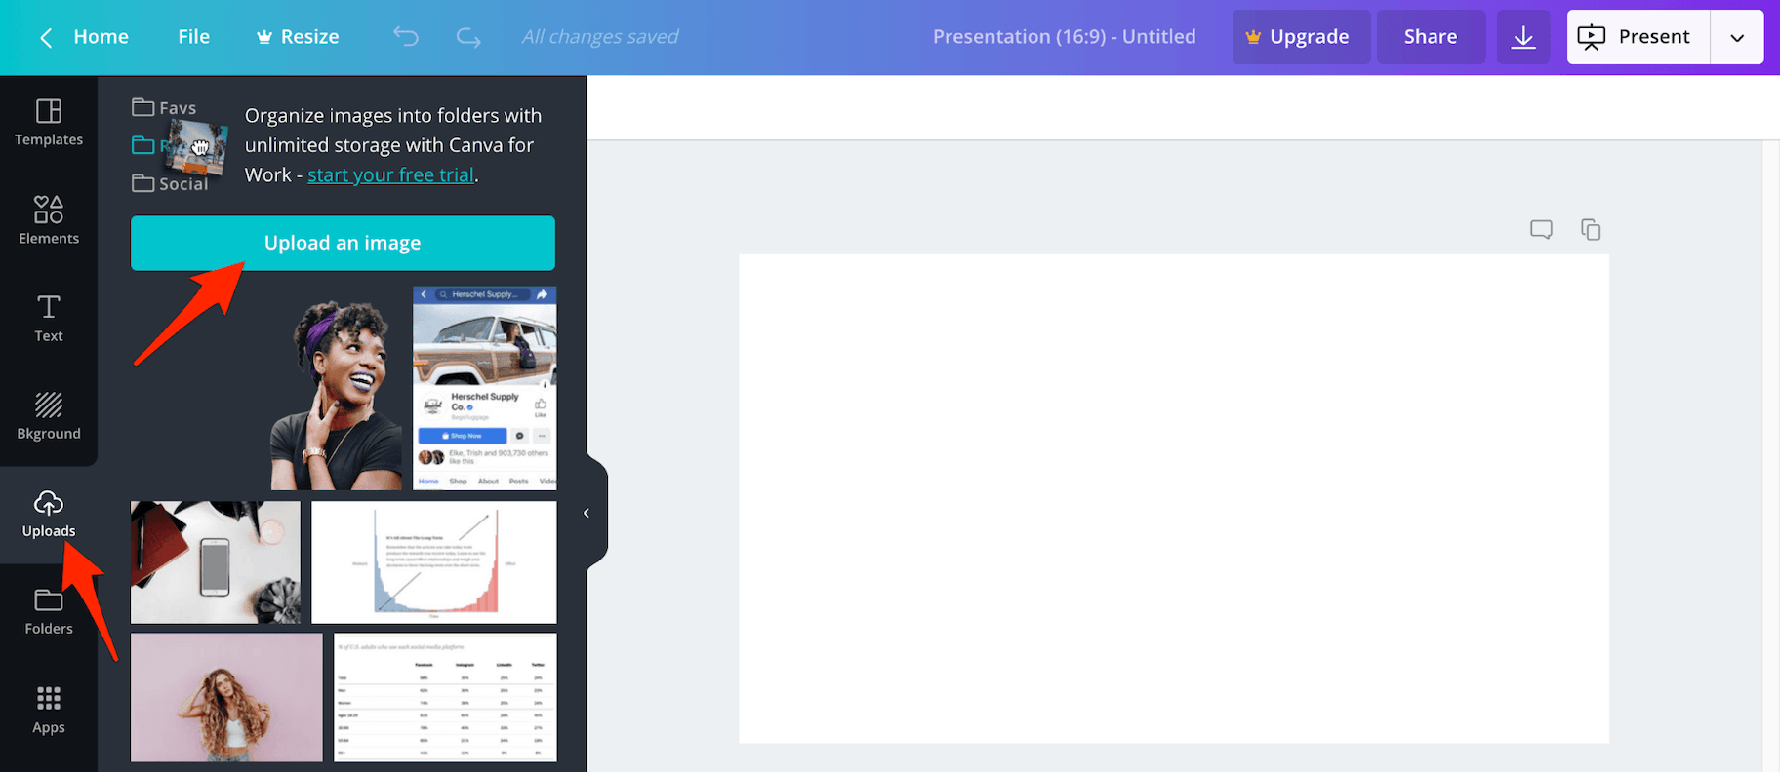Image resolution: width=1780 pixels, height=772 pixels.
Task: Go back to Home
Action: click(x=85, y=37)
